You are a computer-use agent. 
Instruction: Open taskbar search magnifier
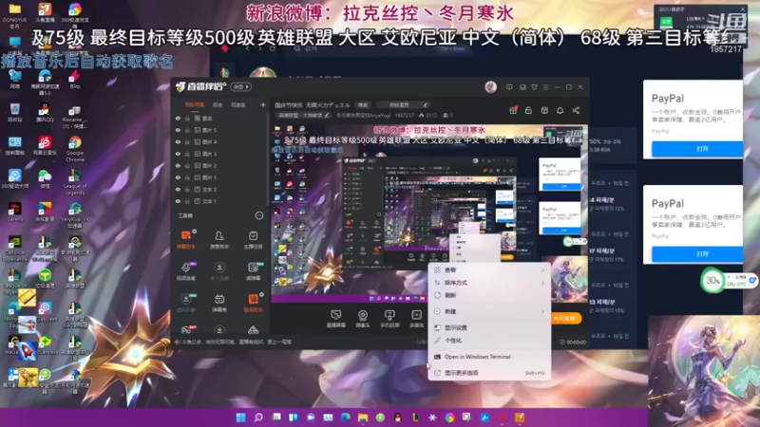click(x=258, y=418)
